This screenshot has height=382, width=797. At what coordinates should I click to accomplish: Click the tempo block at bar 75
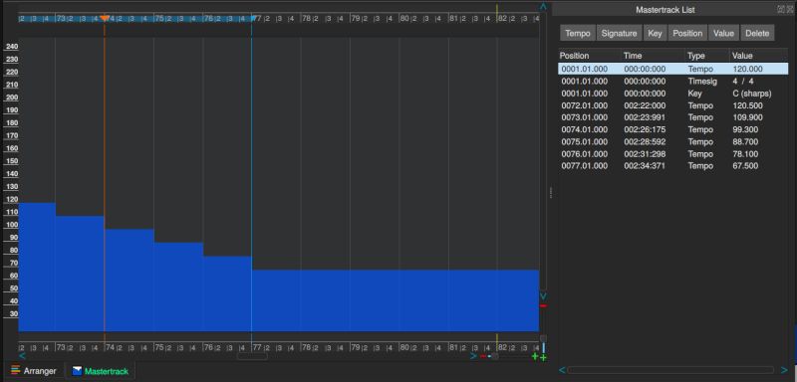[x=178, y=286]
